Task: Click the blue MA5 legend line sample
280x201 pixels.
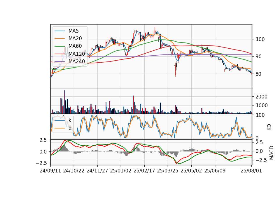Action: point(60,31)
